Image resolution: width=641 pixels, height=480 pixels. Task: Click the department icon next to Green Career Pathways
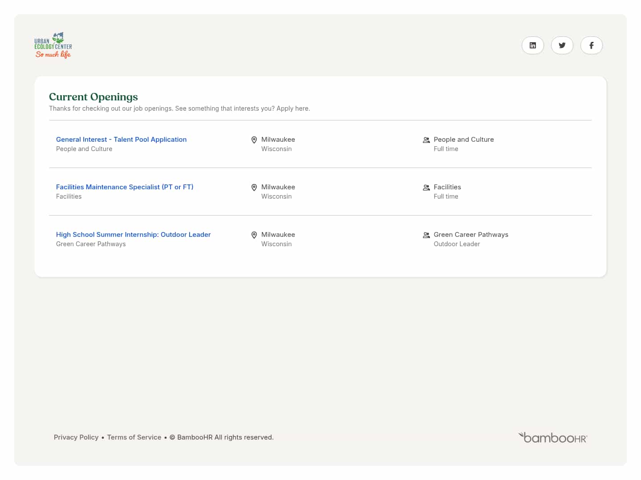tap(426, 235)
